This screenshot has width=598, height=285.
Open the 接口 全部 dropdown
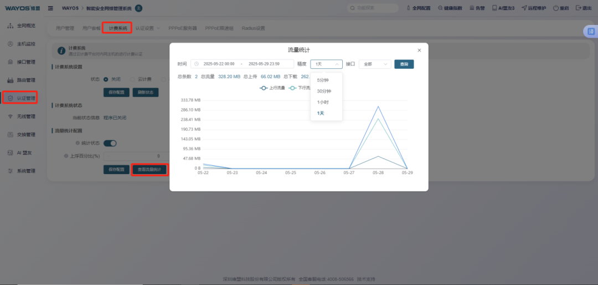click(375, 64)
